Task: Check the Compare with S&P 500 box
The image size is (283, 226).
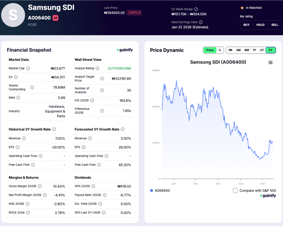Action: [x=235, y=191]
